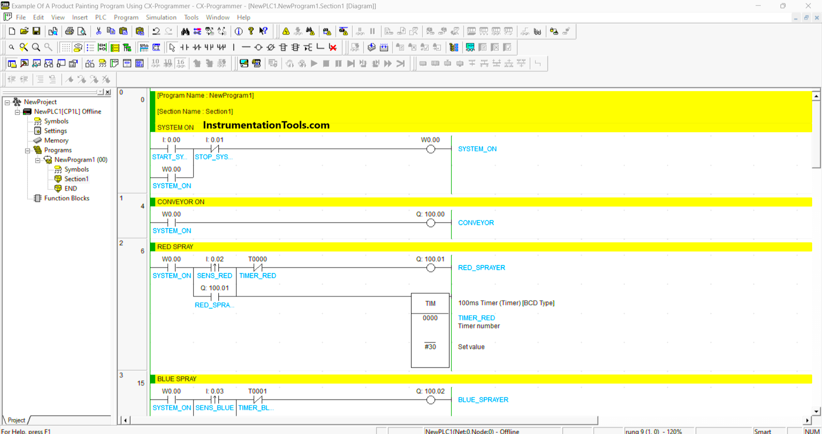The image size is (822, 434).
Task: Select the New Vertical line tool
Action: coord(233,47)
